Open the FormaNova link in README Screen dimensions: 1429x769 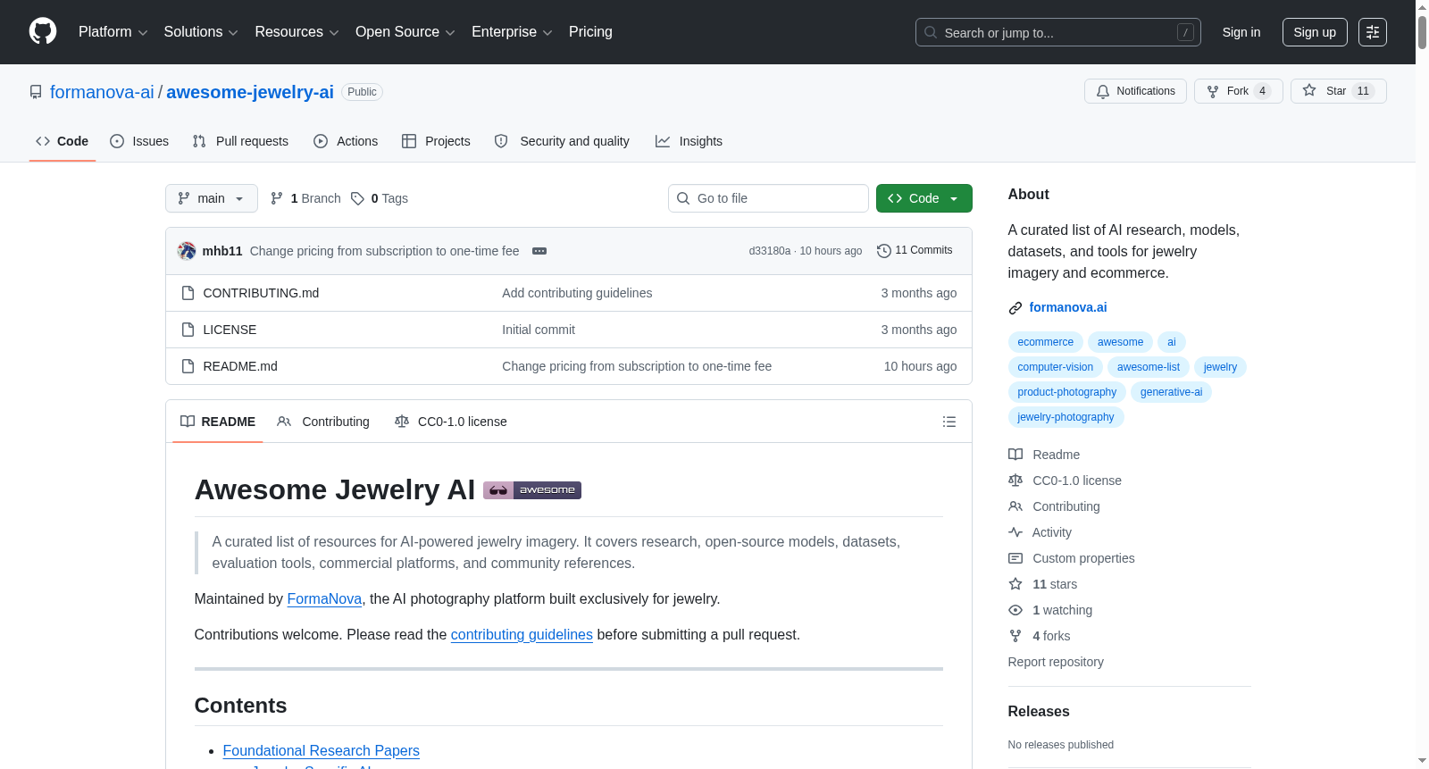click(x=324, y=599)
